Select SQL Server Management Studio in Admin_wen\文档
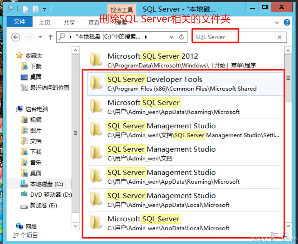This screenshot has height=244, width=298. (x=184, y=153)
